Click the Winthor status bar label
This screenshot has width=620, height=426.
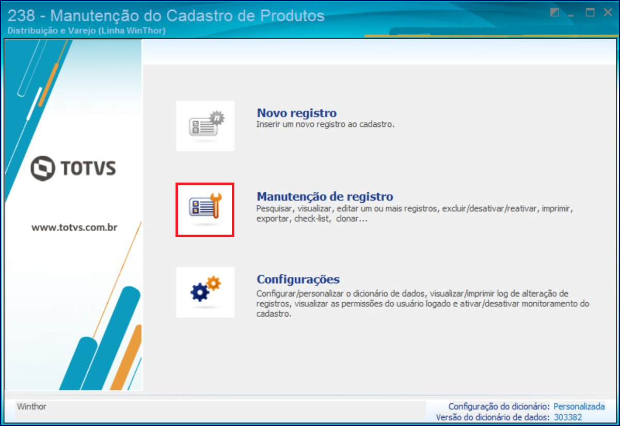click(x=31, y=406)
